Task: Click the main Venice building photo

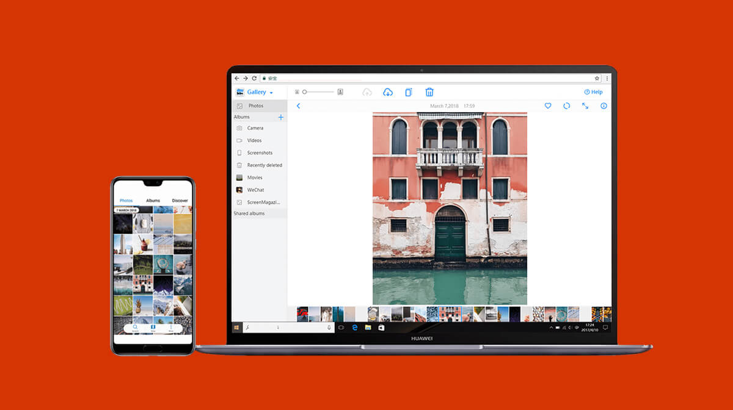Action: tap(450, 208)
